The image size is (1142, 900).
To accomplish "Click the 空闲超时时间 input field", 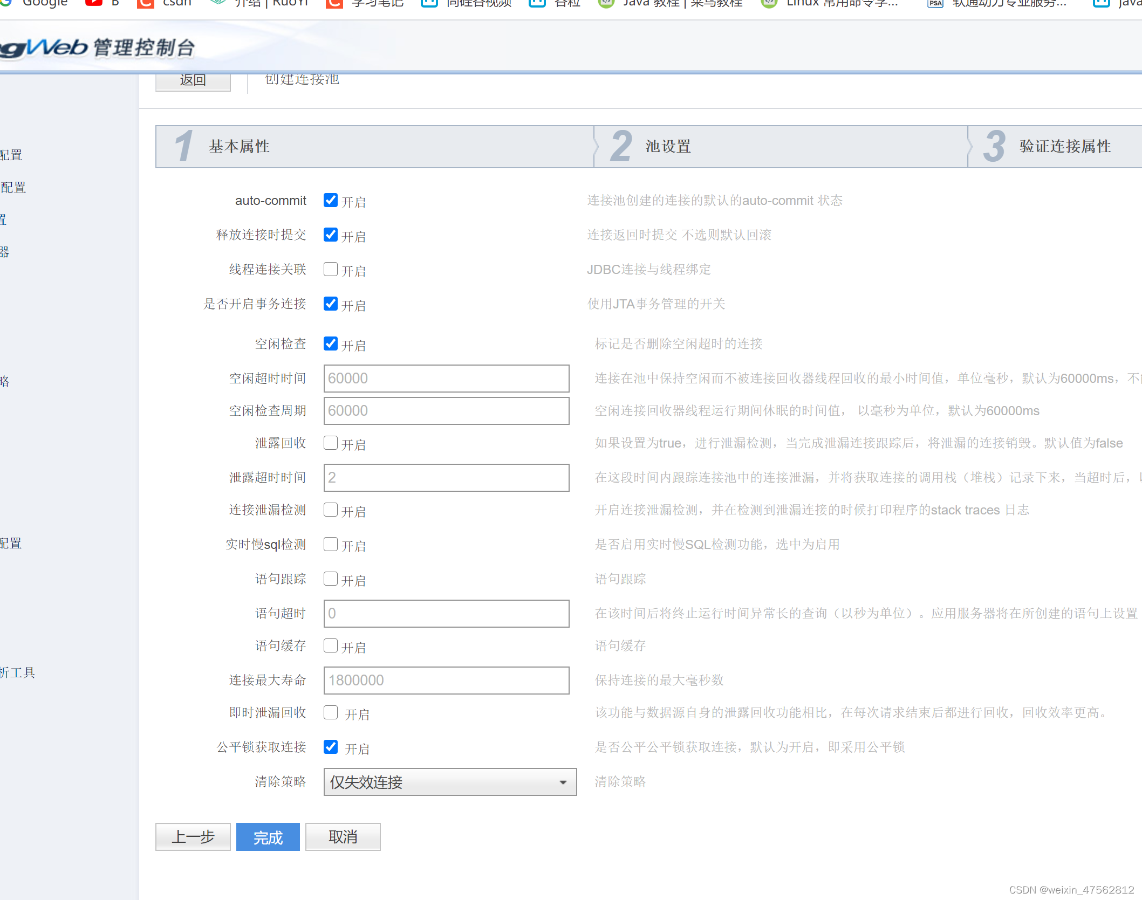I will (x=446, y=379).
